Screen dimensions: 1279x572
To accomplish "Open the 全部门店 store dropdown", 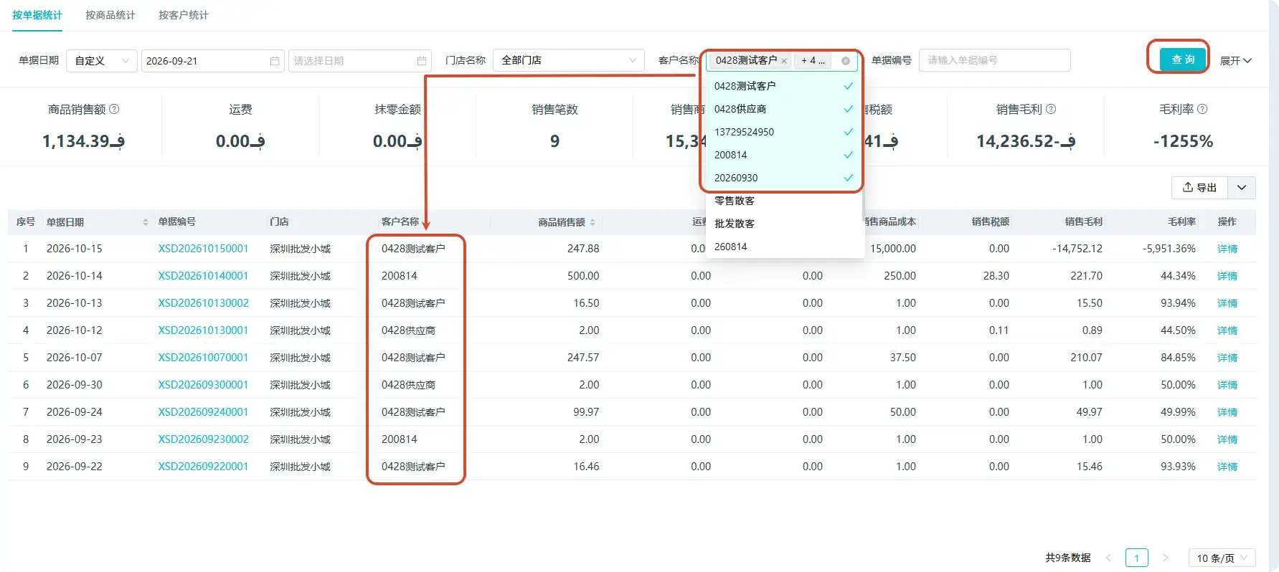I will click(x=568, y=60).
